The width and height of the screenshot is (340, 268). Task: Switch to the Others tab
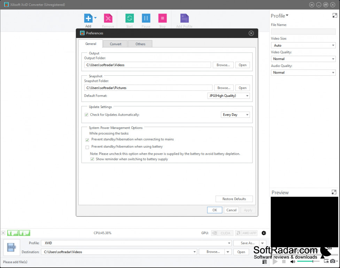[140, 44]
